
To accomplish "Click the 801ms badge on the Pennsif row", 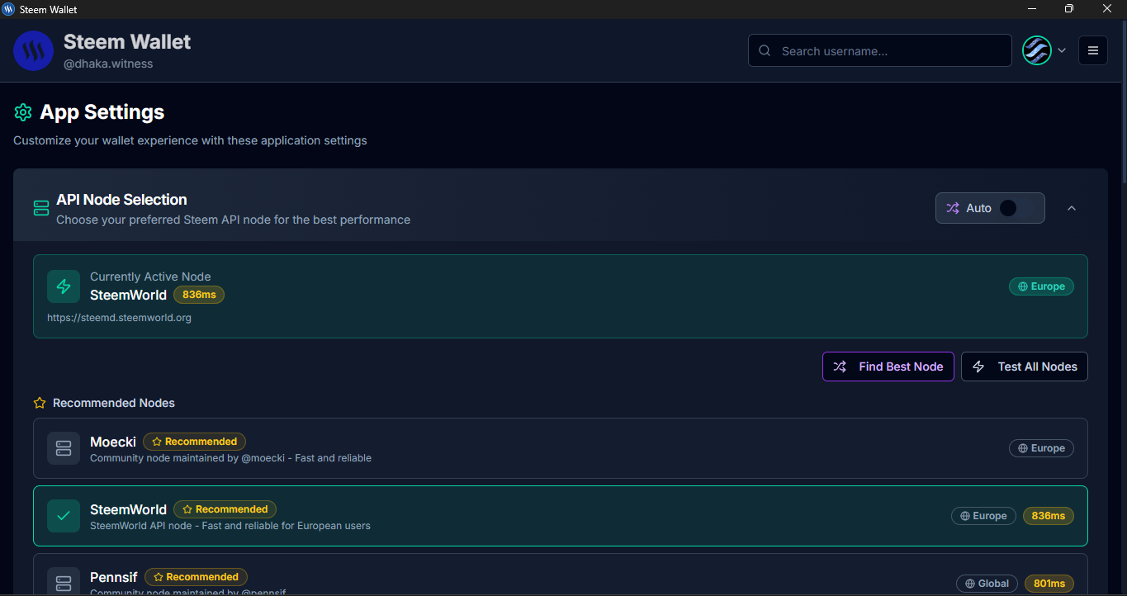I will (x=1049, y=584).
